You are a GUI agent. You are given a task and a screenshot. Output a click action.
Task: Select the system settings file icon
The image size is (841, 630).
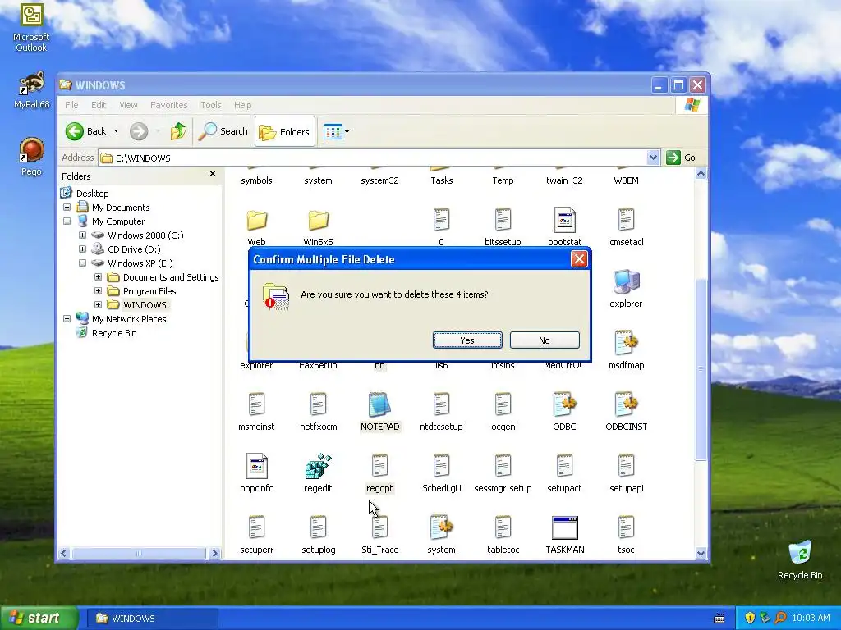pyautogui.click(x=441, y=527)
